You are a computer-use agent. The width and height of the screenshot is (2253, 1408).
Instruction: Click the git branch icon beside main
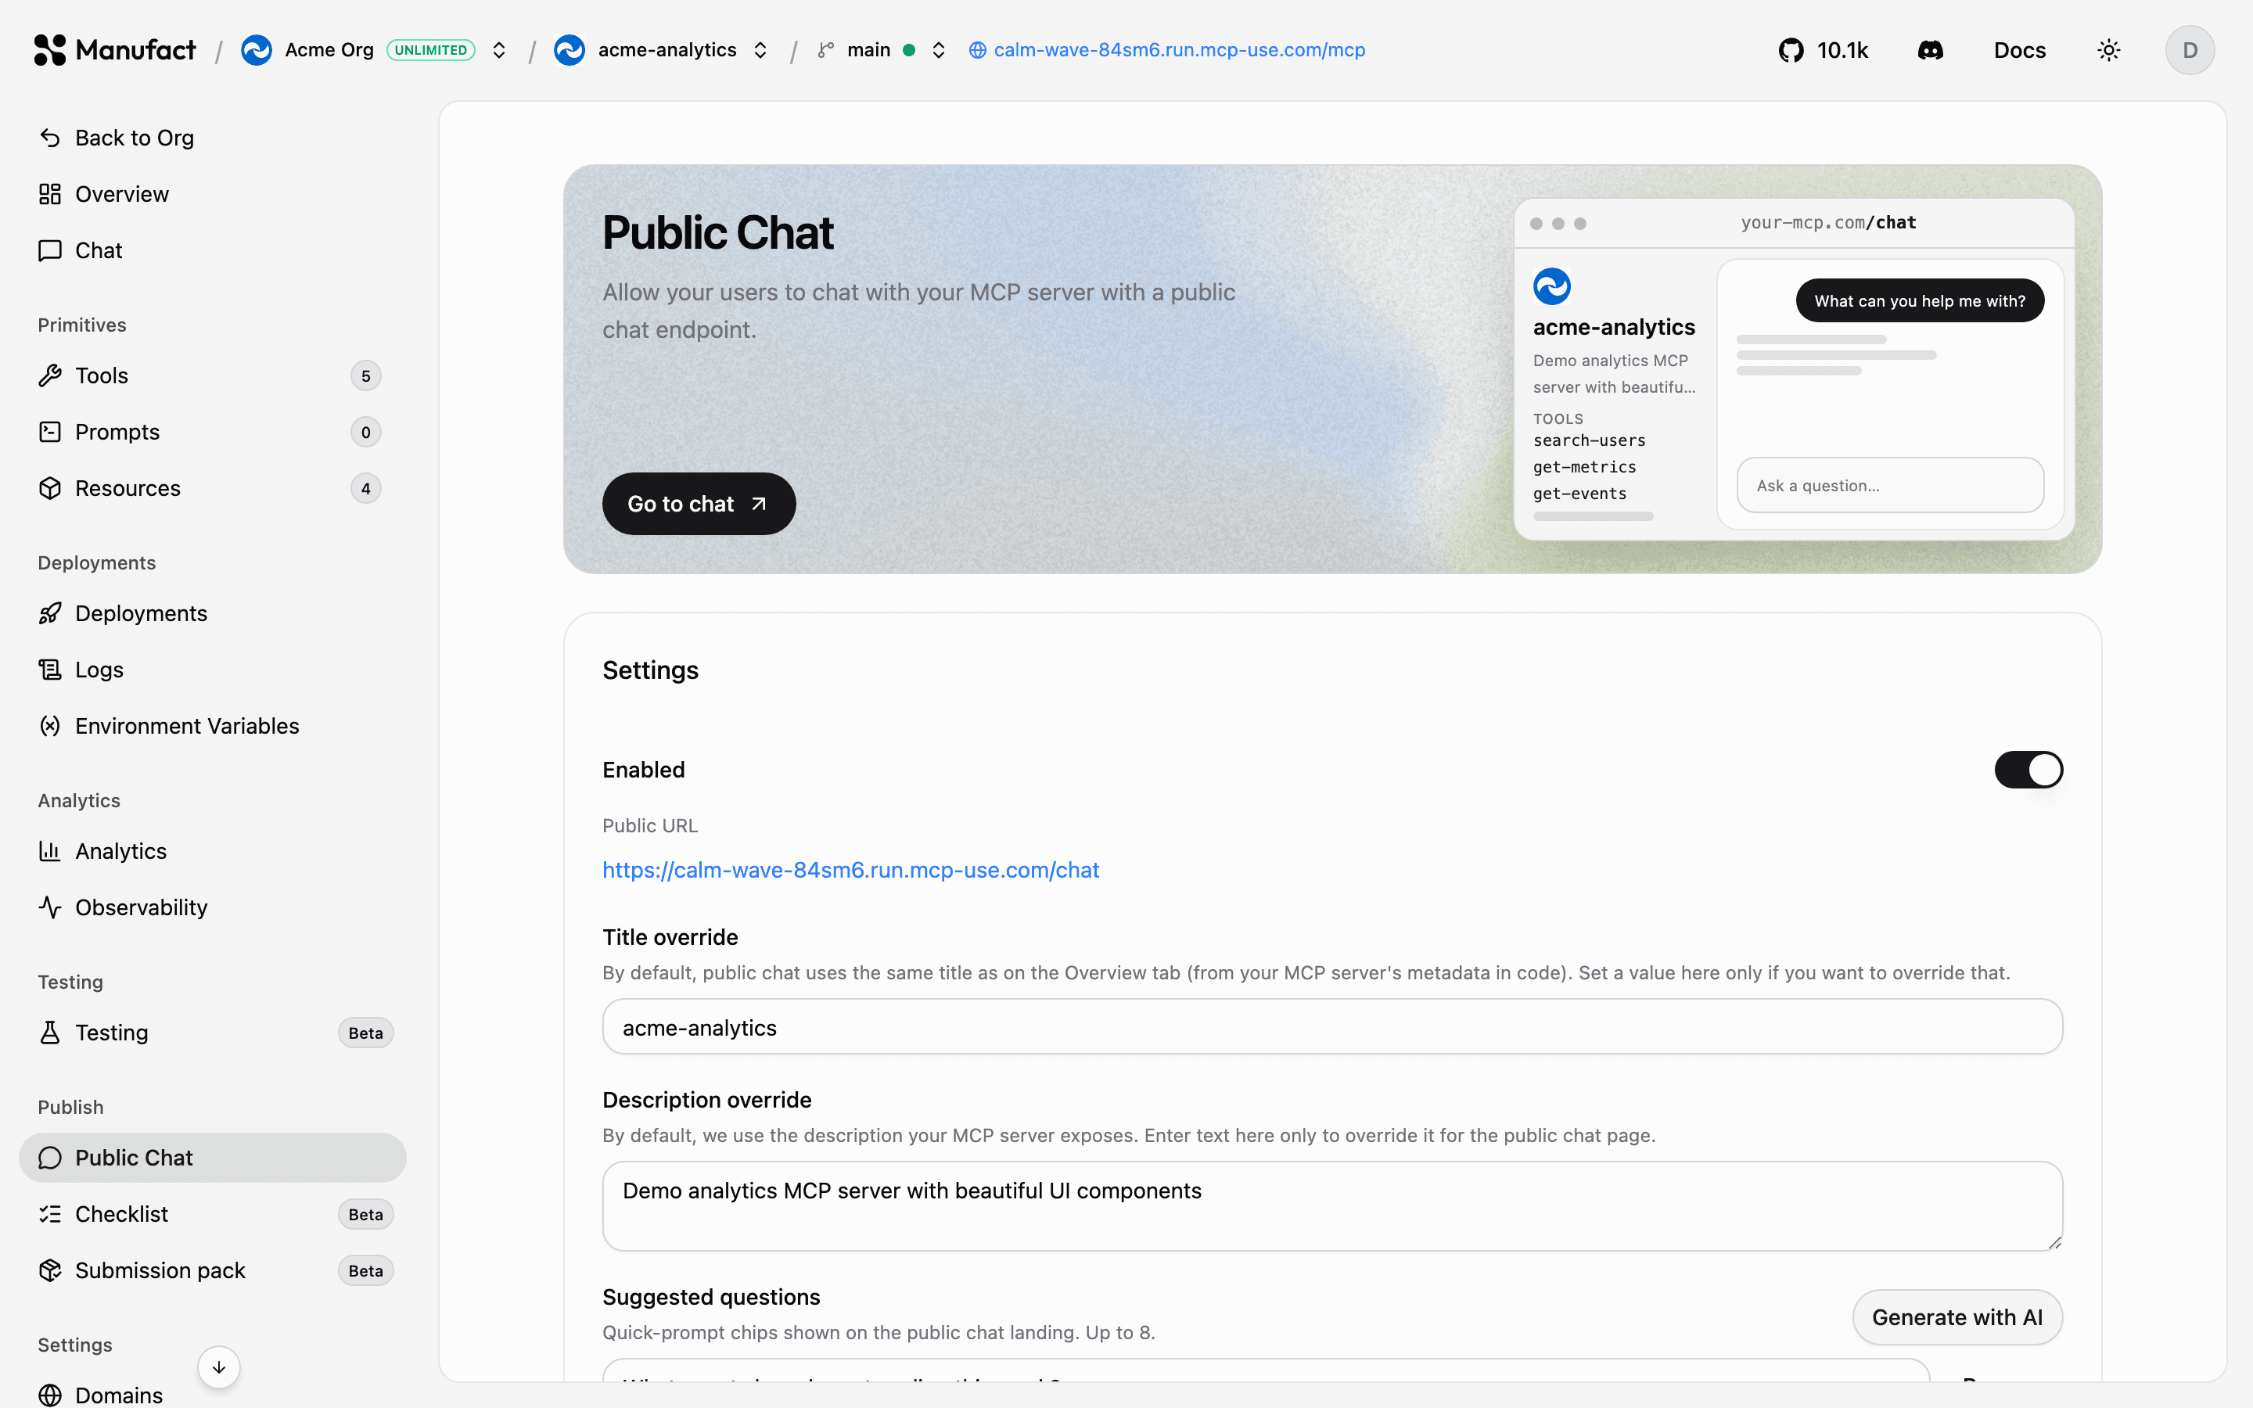(826, 50)
